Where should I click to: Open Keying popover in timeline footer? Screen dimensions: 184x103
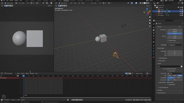pos(14,100)
